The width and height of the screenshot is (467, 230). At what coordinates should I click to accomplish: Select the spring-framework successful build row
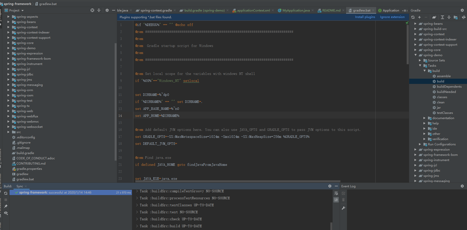tap(71, 193)
